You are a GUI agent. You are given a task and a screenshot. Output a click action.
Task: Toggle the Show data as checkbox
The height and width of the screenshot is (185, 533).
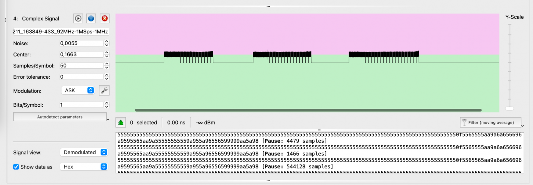coord(16,167)
